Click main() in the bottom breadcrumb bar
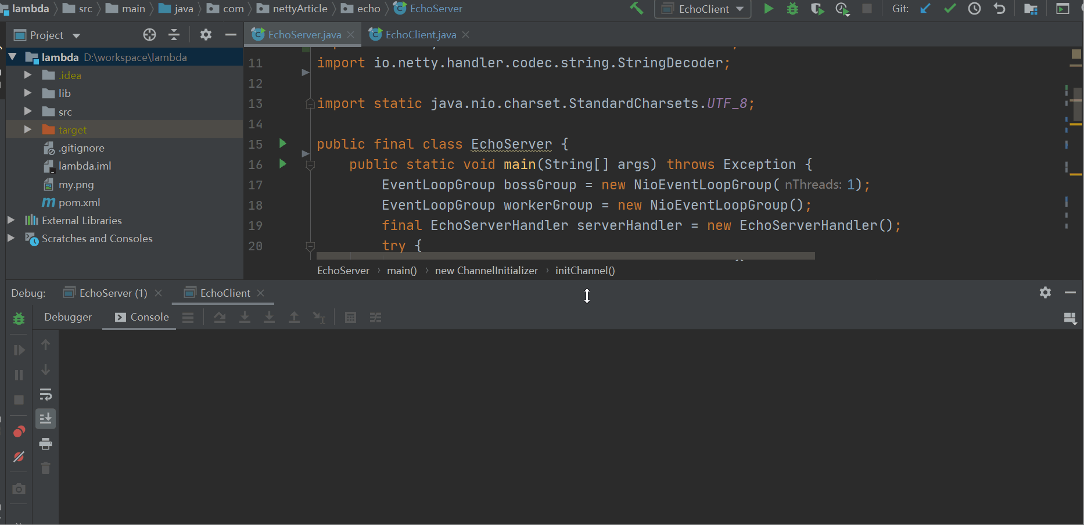The image size is (1084, 525). (x=401, y=270)
